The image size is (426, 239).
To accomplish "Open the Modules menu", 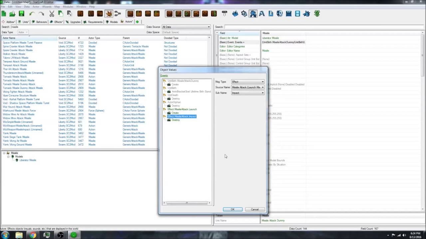I will click(x=68, y=7).
